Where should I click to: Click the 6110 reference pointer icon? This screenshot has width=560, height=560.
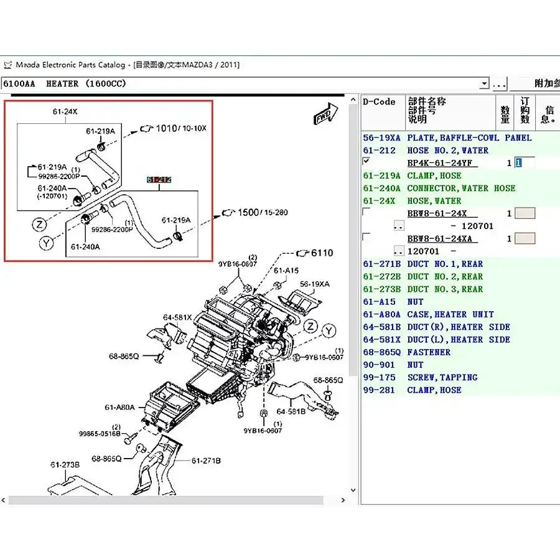pos(302,253)
